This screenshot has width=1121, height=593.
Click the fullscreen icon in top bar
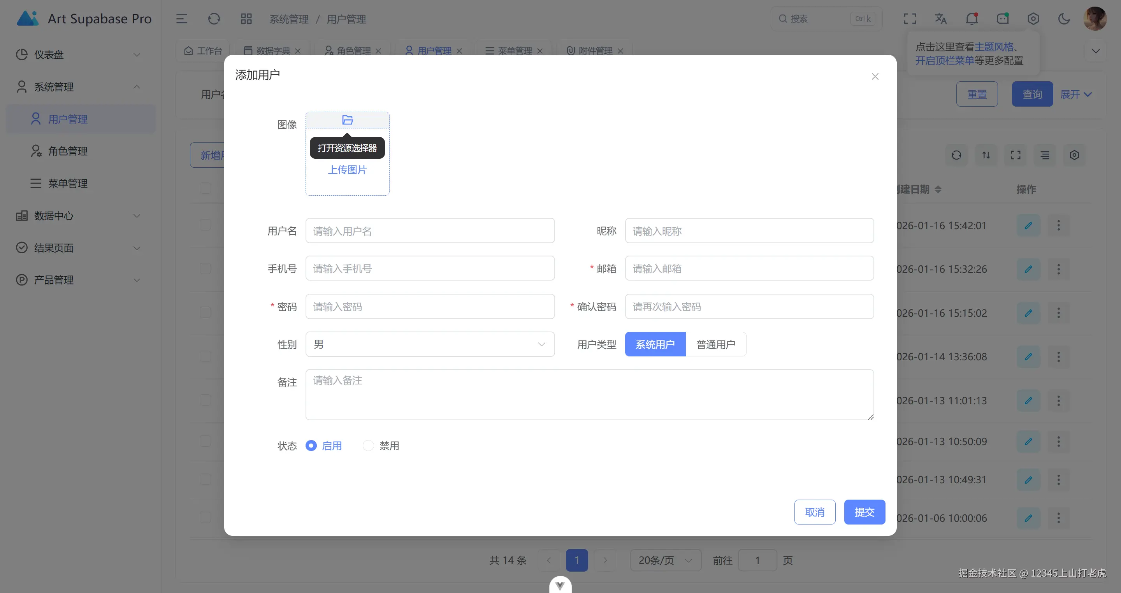tap(910, 19)
